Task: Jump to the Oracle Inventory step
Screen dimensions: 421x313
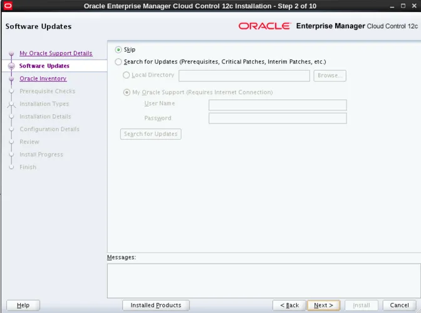Action: click(x=43, y=78)
